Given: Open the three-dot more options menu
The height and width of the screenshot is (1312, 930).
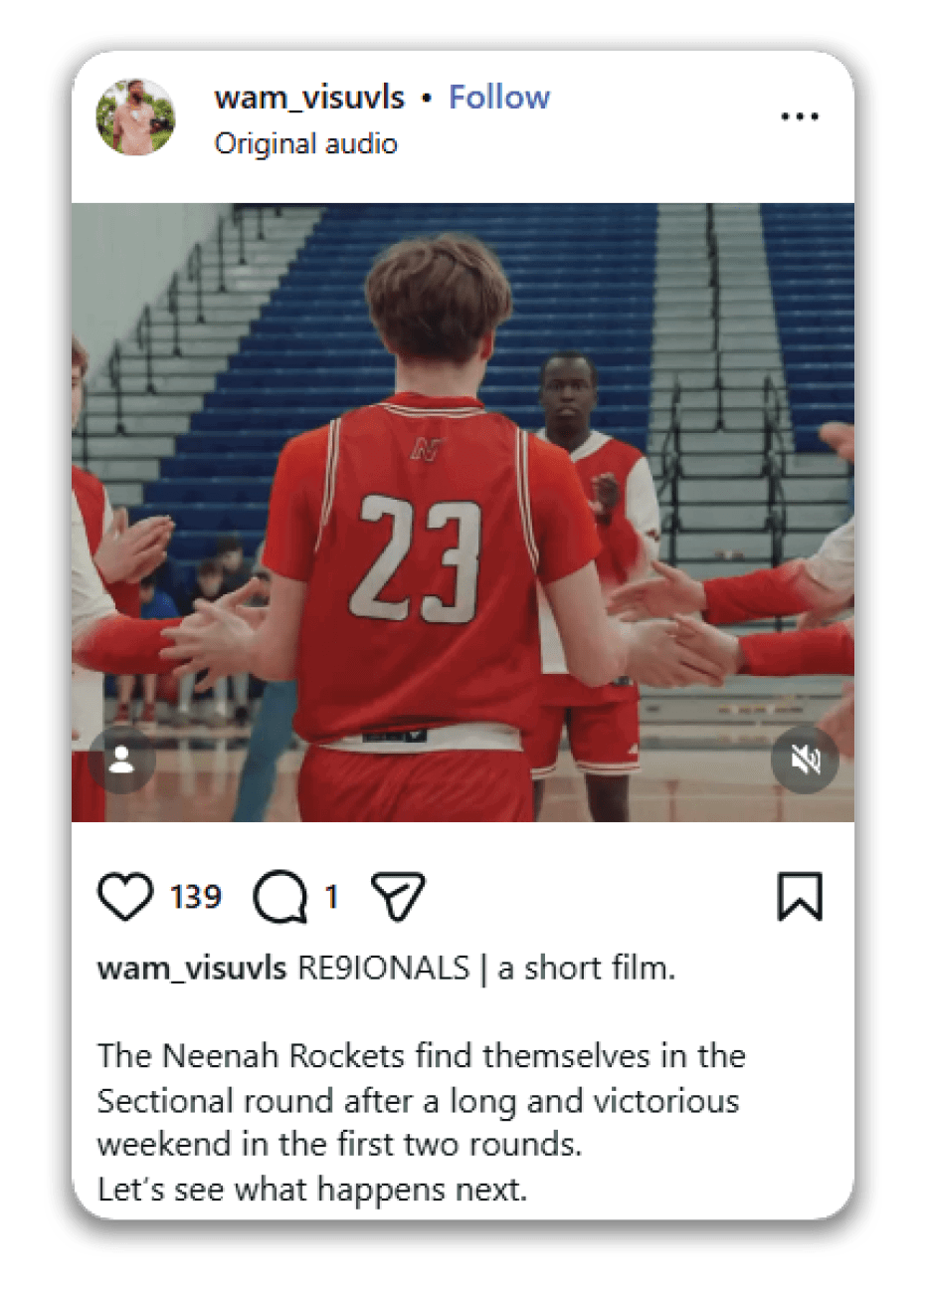Looking at the screenshot, I should 800,116.
